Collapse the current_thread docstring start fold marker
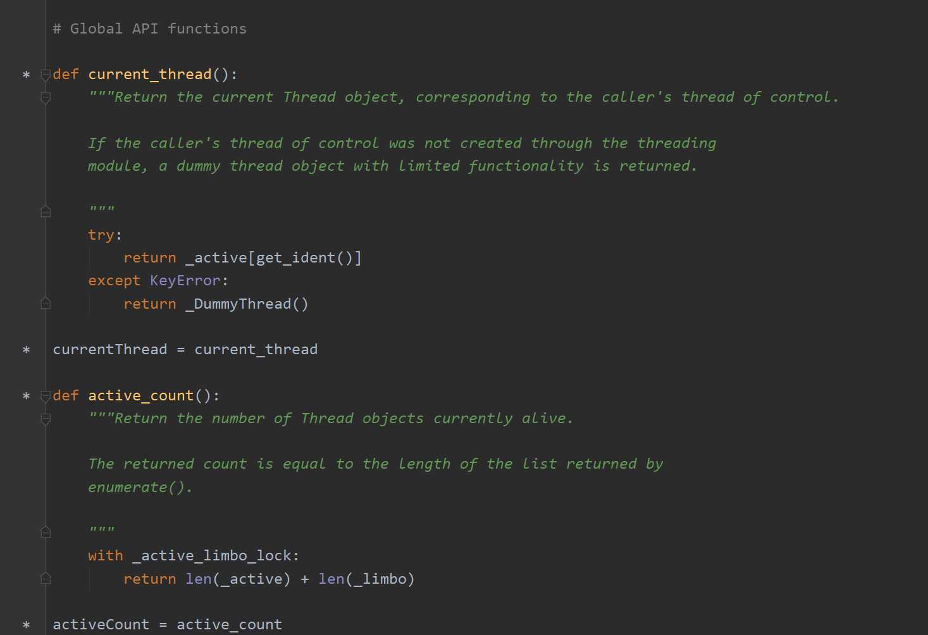Screen dimensions: 928x635 (x=46, y=97)
